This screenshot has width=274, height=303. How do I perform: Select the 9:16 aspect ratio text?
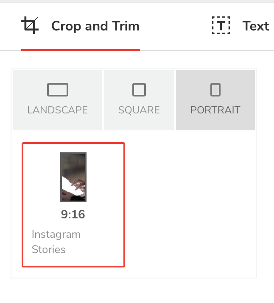tap(73, 215)
